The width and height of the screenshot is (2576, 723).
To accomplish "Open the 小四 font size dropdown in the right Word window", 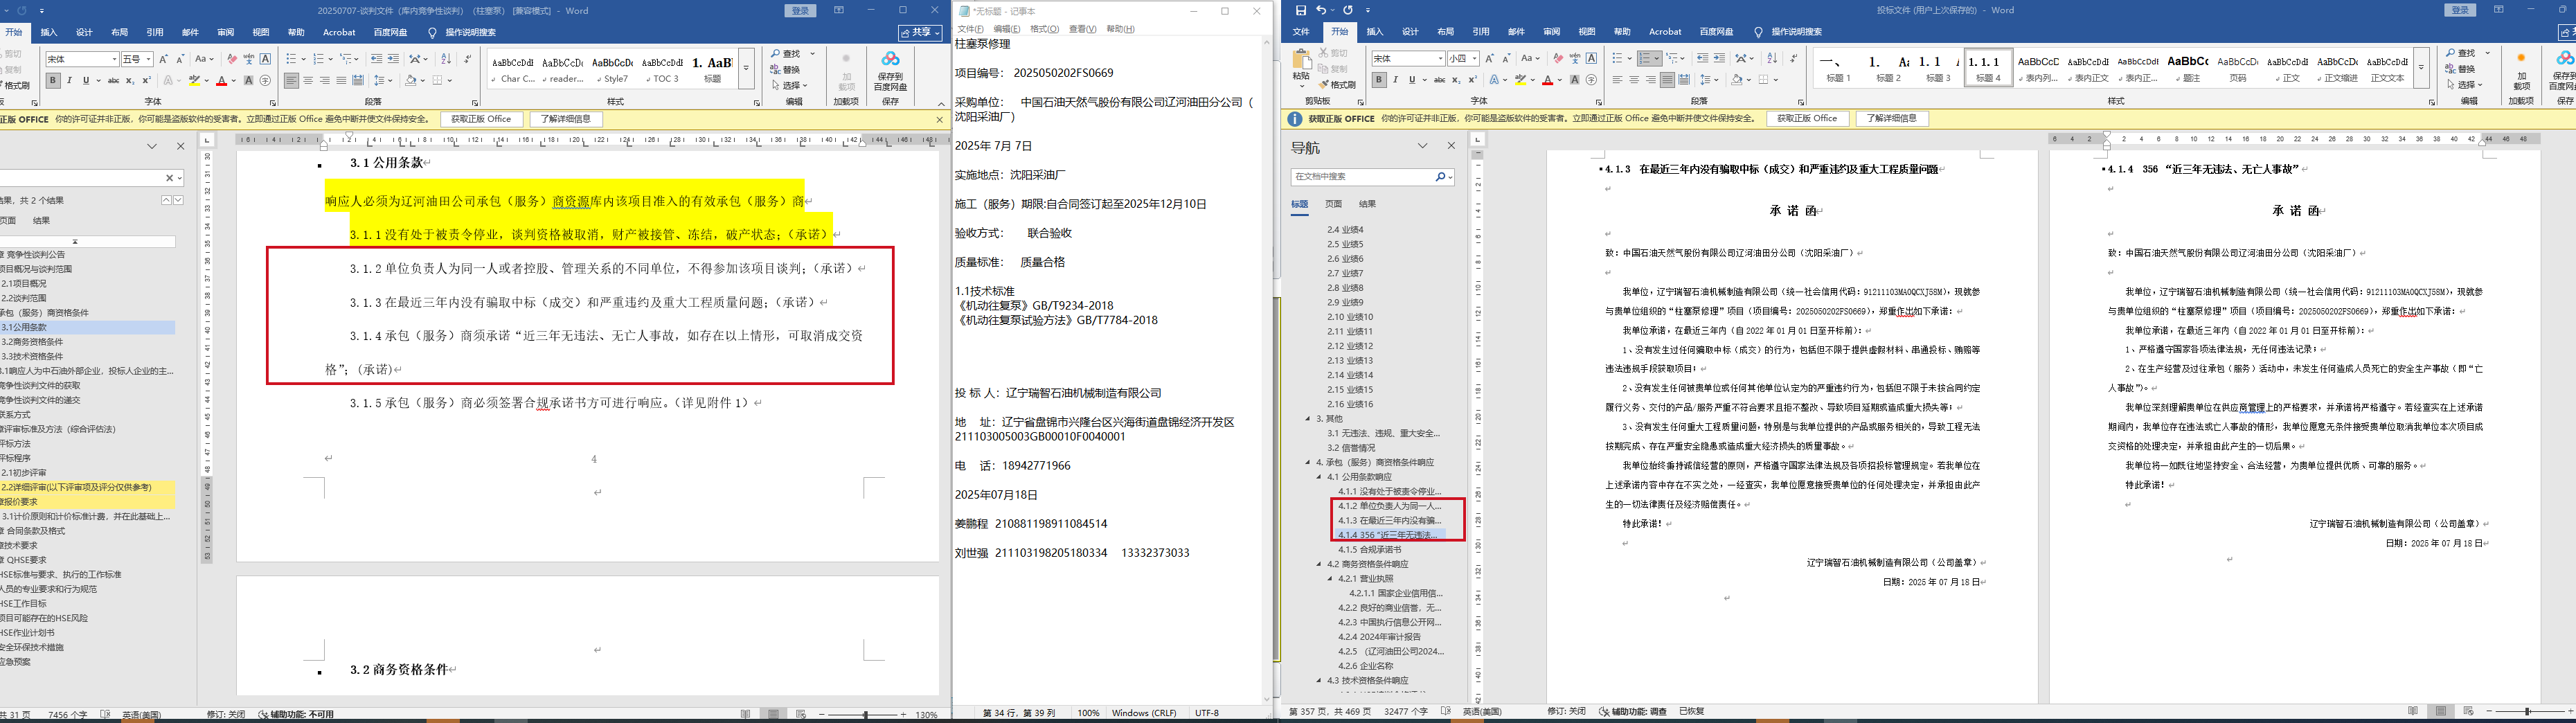I will tap(1476, 59).
